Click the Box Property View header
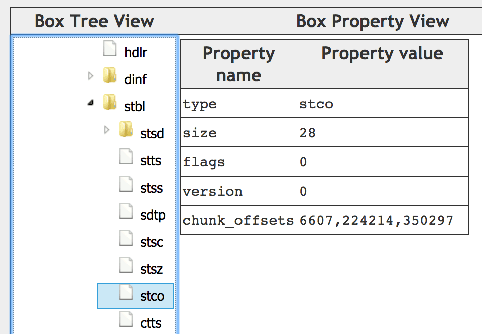Image resolution: width=482 pixels, height=334 pixels. point(373,21)
